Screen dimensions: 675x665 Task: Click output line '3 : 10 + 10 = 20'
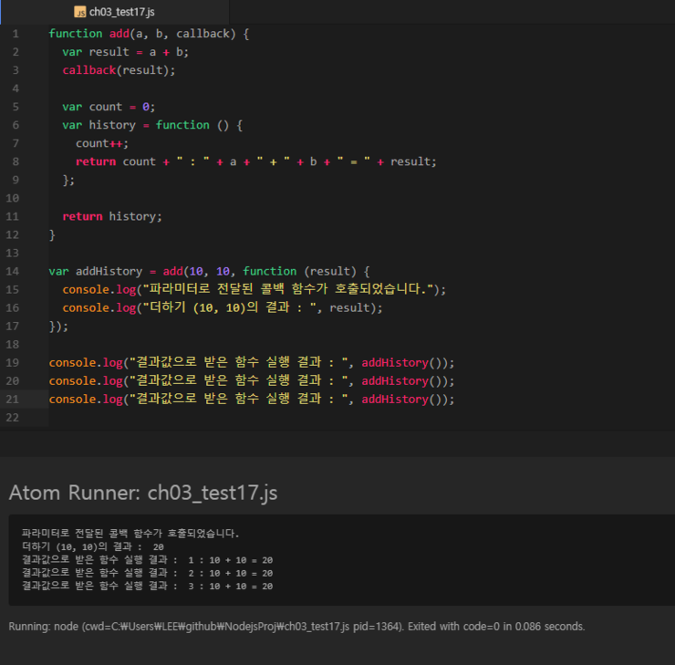click(x=230, y=587)
